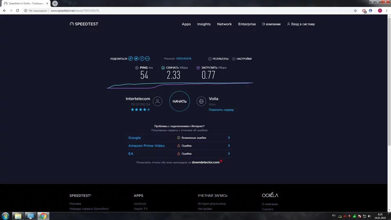Open the Google service link

[135, 138]
